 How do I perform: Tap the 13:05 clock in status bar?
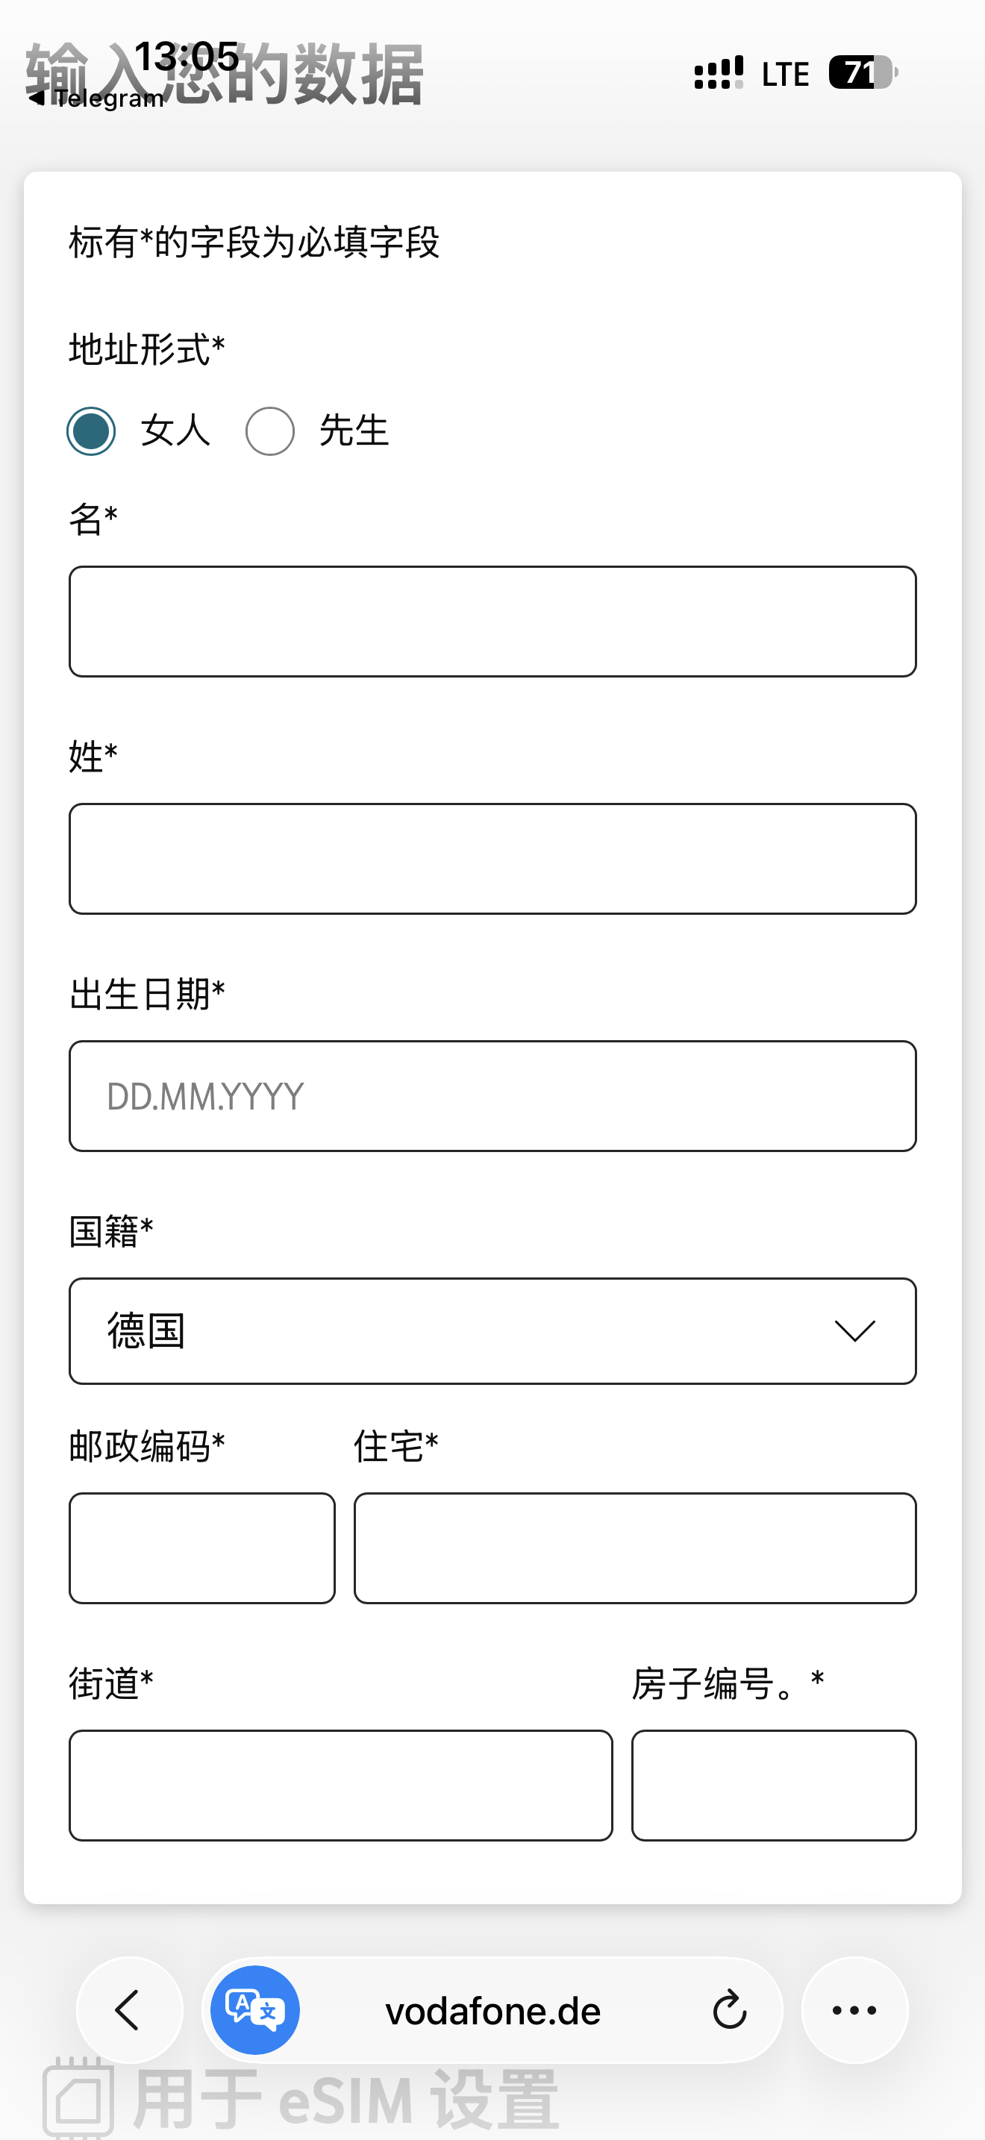tap(186, 57)
